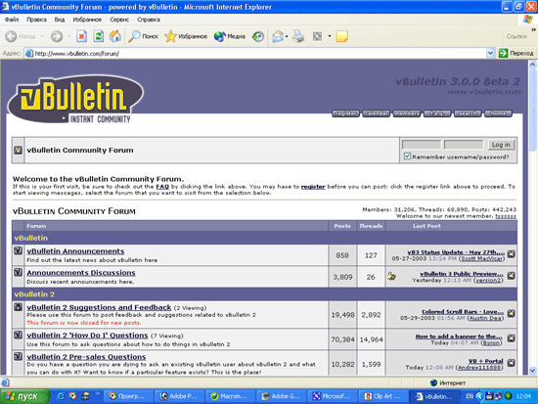Click the register navigation button
This screenshot has height=404, width=538.
point(345,113)
